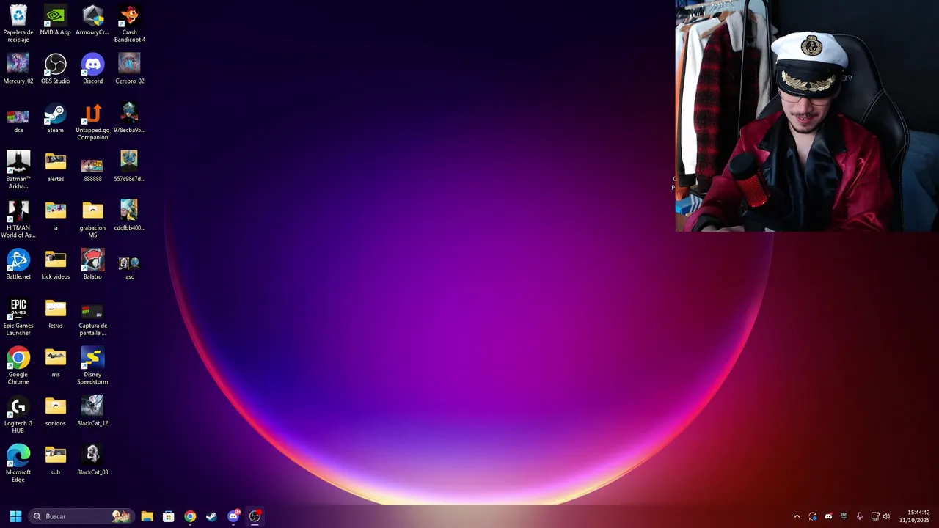Select the Microsoft Edge desktop shortcut
This screenshot has width=939, height=528.
(18, 463)
